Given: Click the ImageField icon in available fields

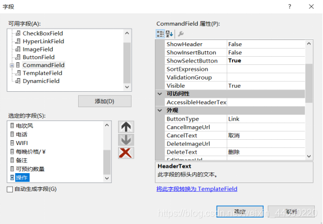Looking at the screenshot, I should click(18, 49).
